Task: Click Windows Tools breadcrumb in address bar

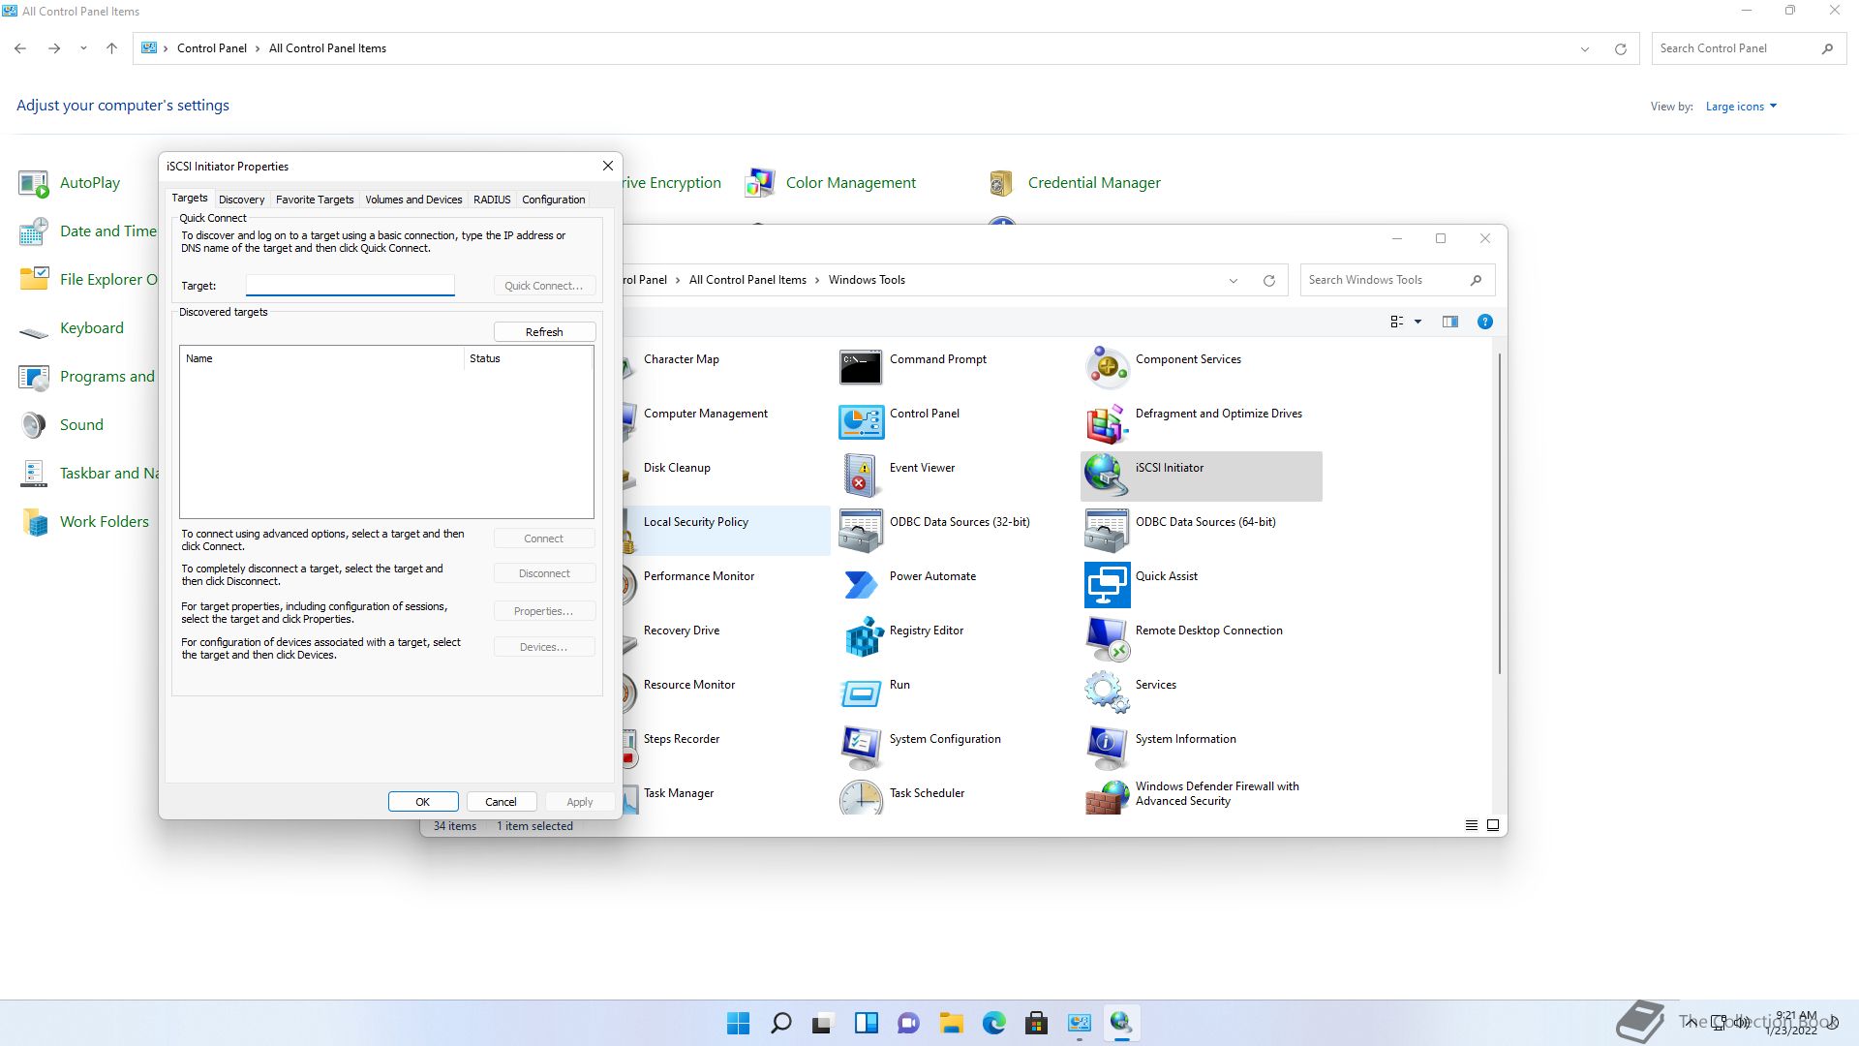Action: tap(867, 280)
